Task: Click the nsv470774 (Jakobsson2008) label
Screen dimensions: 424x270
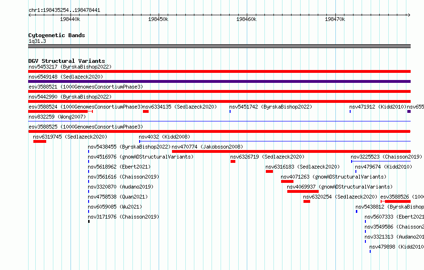Action: tap(207, 147)
